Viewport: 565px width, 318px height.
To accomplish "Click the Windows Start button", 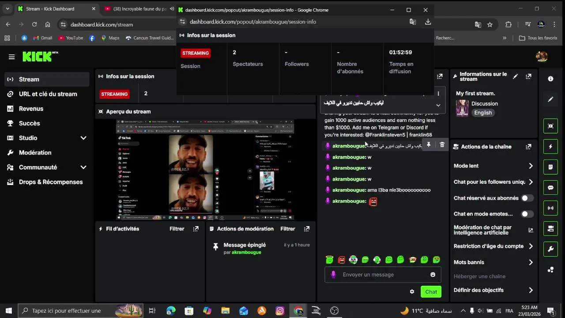I will 9,311.
